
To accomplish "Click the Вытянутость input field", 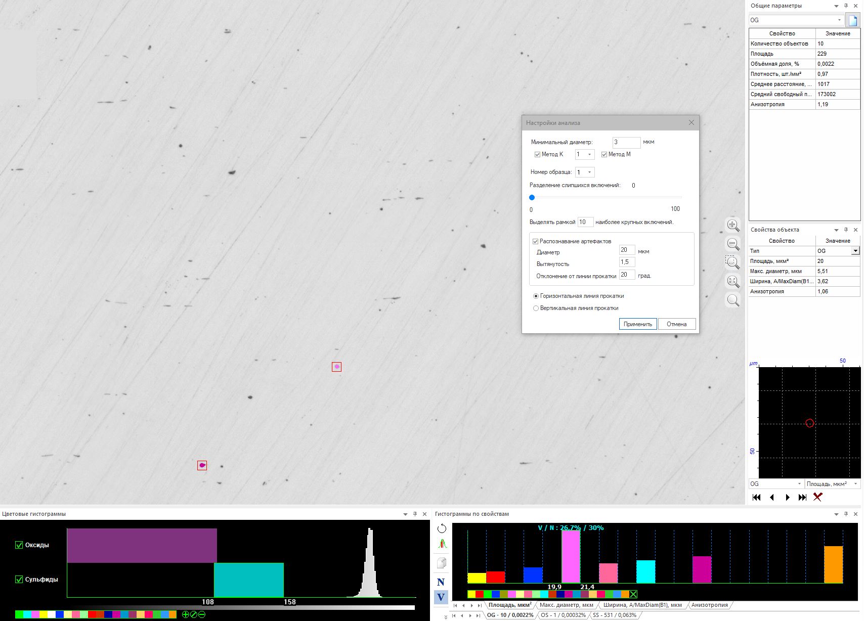I will point(627,262).
